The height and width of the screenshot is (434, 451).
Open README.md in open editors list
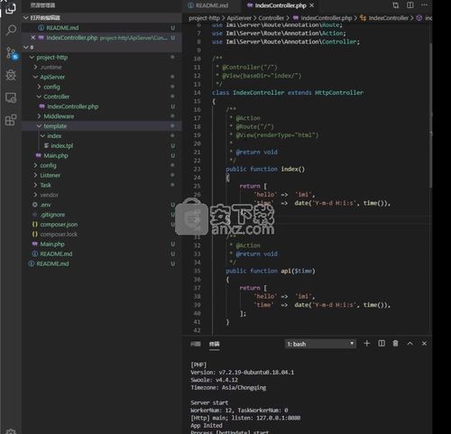102,28
